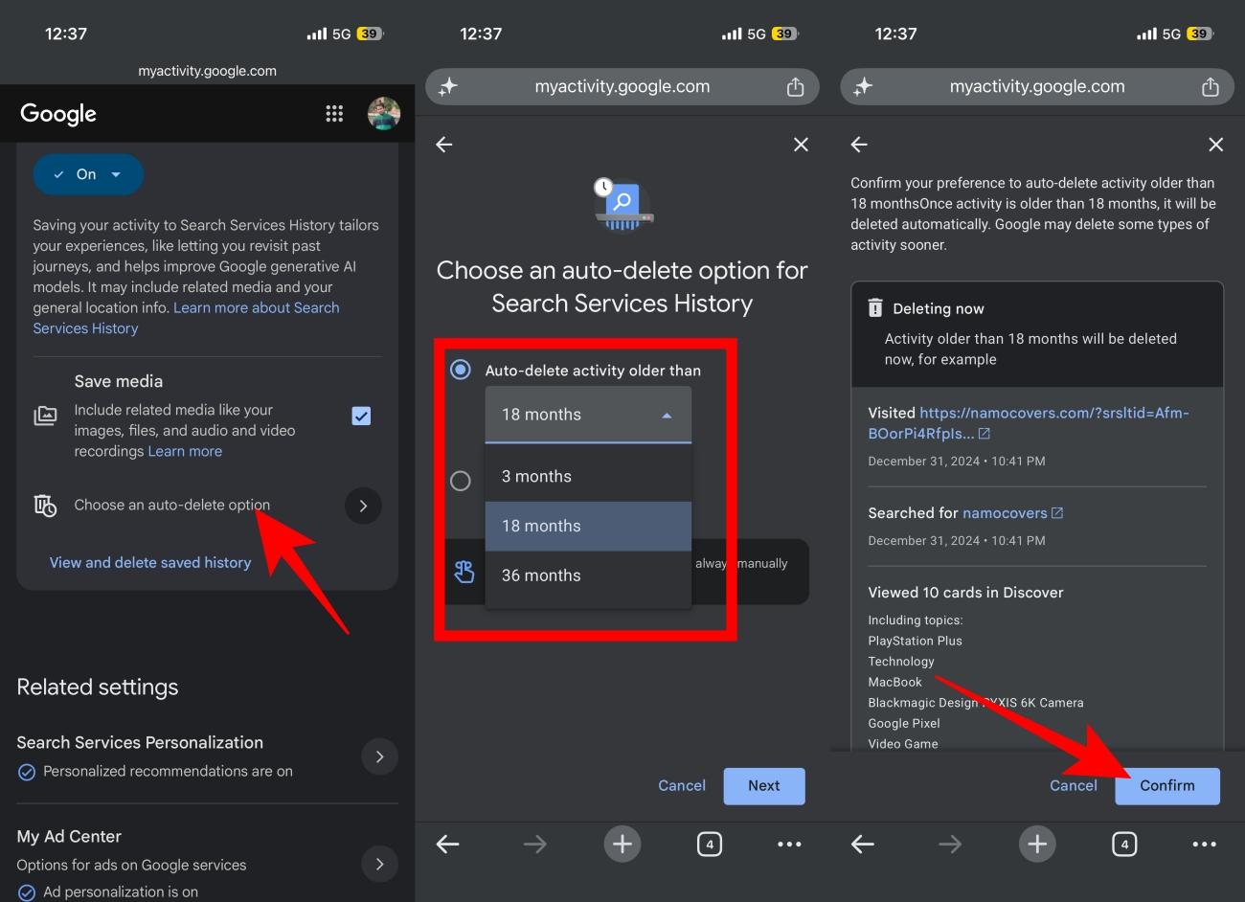Tap the browser back arrow in the right screen
The height and width of the screenshot is (902, 1245).
863,844
